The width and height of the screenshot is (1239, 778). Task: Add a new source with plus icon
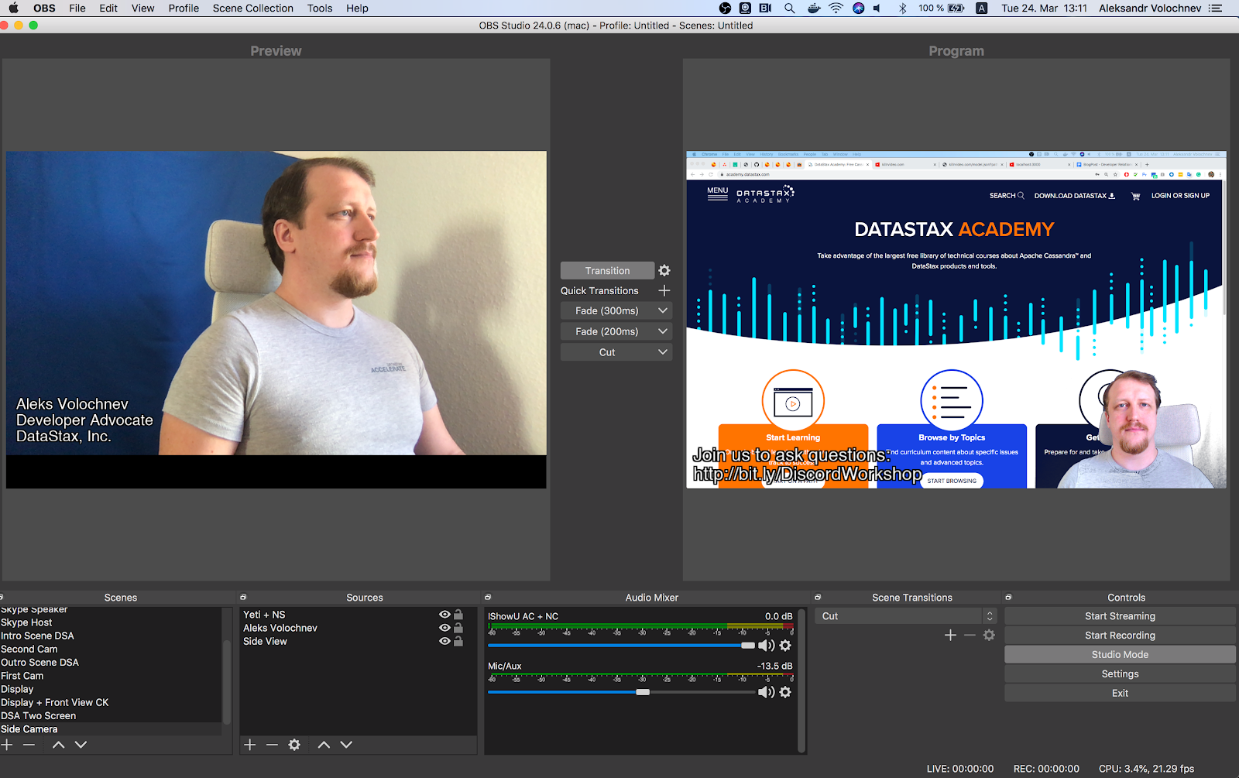(x=249, y=745)
